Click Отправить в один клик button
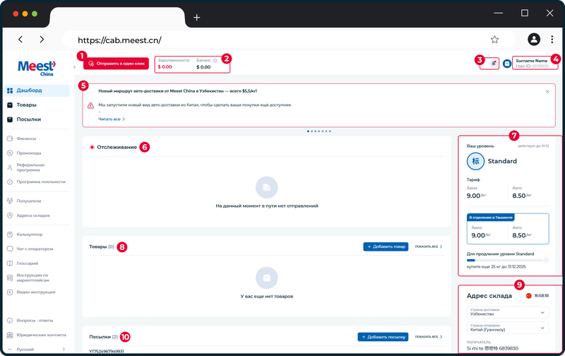Screen dimensions: 565x356 tap(116, 64)
